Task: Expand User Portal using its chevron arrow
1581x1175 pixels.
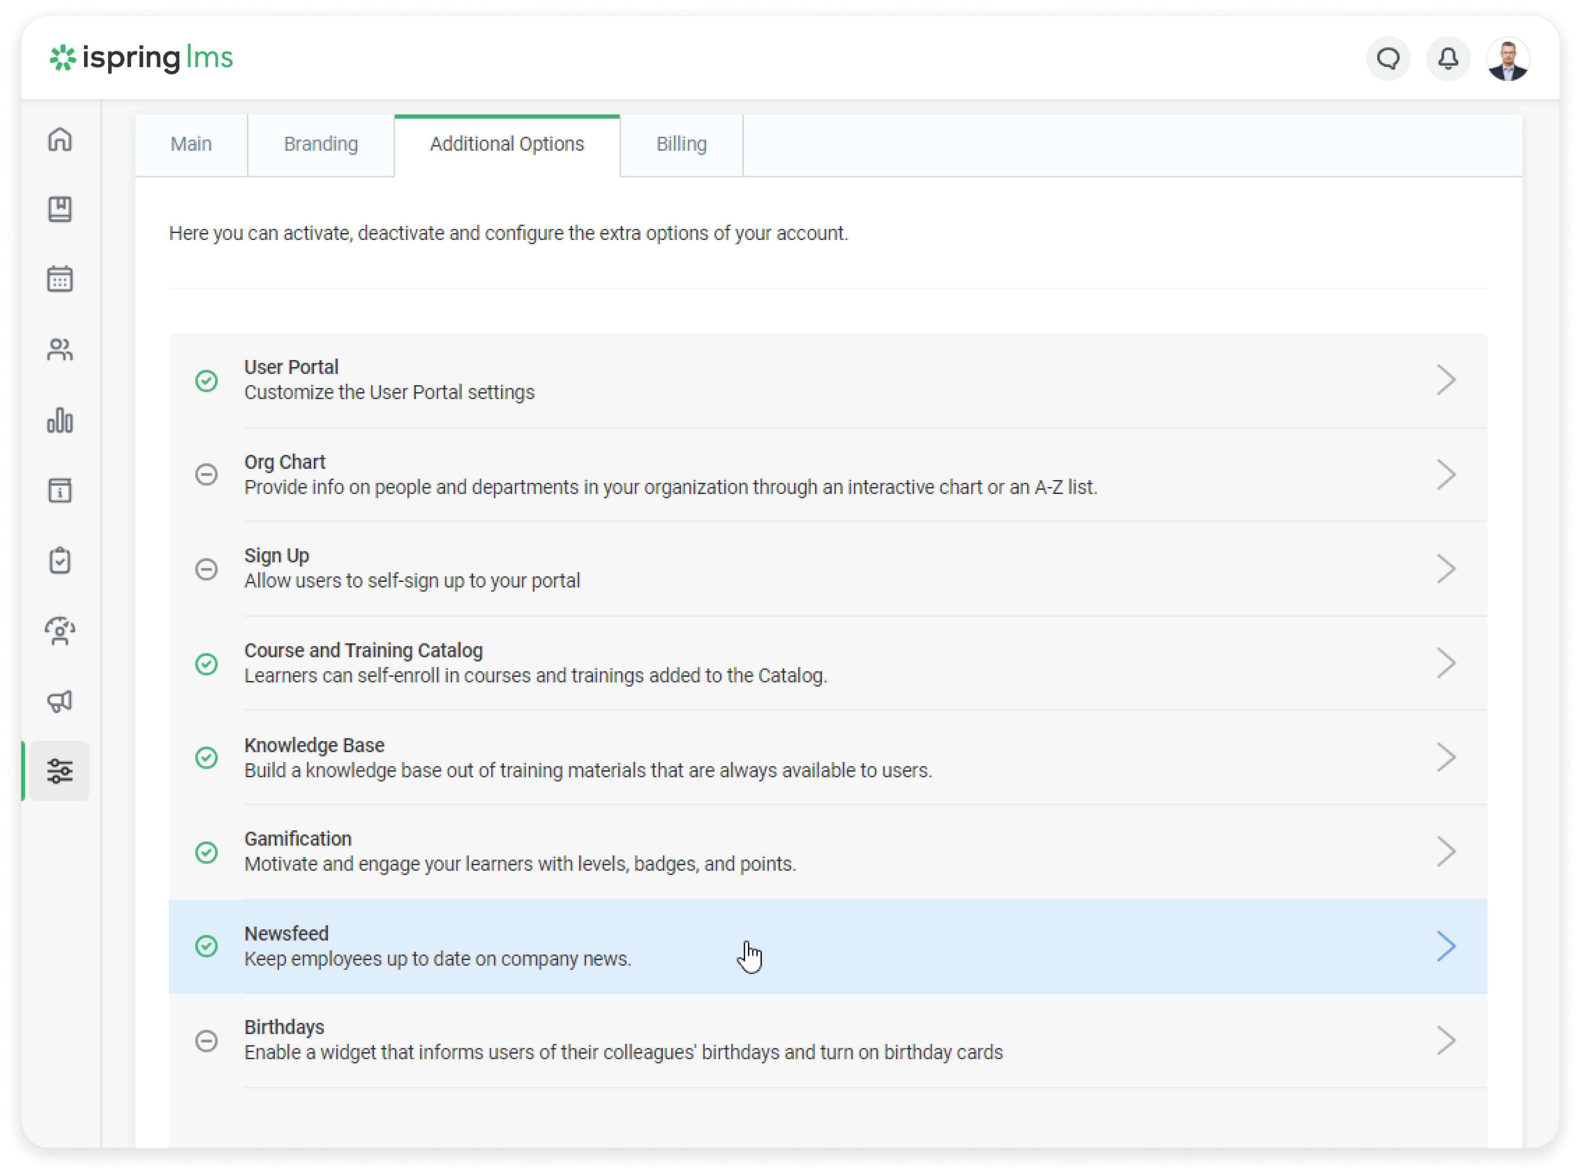Action: point(1445,380)
